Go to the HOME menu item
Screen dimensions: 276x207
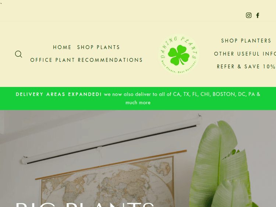(x=62, y=47)
